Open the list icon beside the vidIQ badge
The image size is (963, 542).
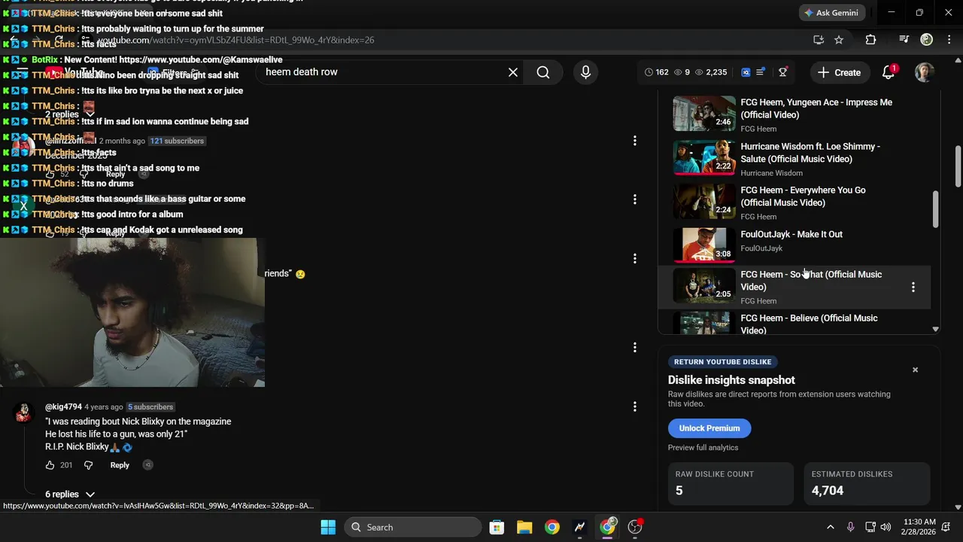tap(761, 72)
